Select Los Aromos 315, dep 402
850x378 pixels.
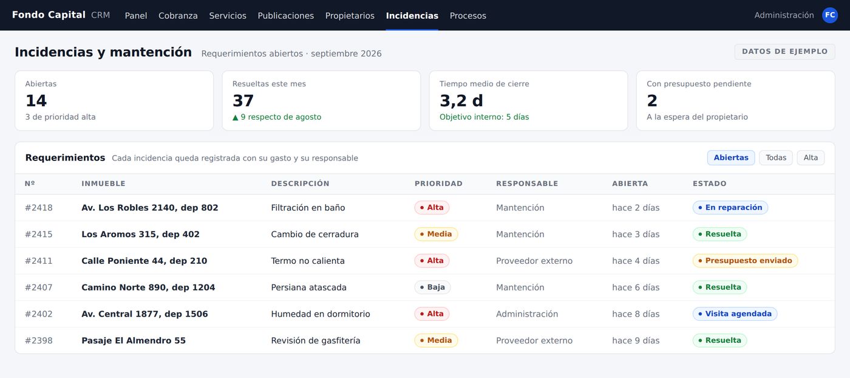pyautogui.click(x=140, y=235)
